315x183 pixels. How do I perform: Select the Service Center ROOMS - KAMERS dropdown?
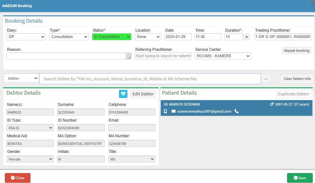223,56
